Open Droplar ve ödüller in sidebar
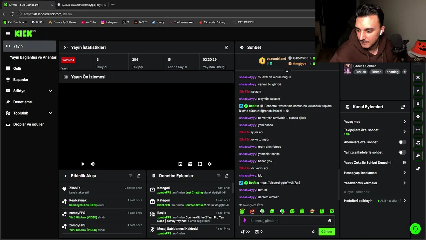The height and width of the screenshot is (240, 426). 29,124
